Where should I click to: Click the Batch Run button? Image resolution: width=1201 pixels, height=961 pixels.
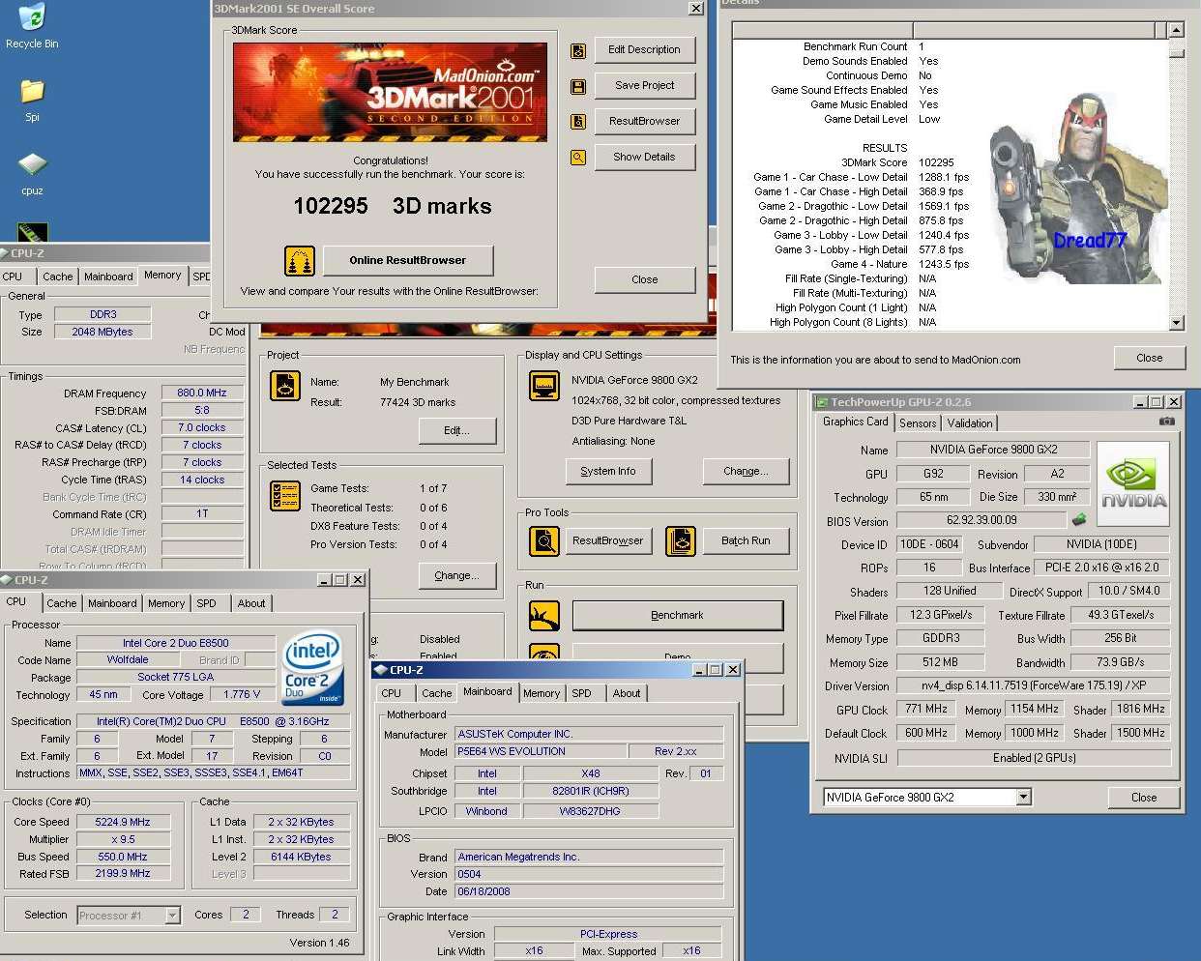tap(746, 541)
